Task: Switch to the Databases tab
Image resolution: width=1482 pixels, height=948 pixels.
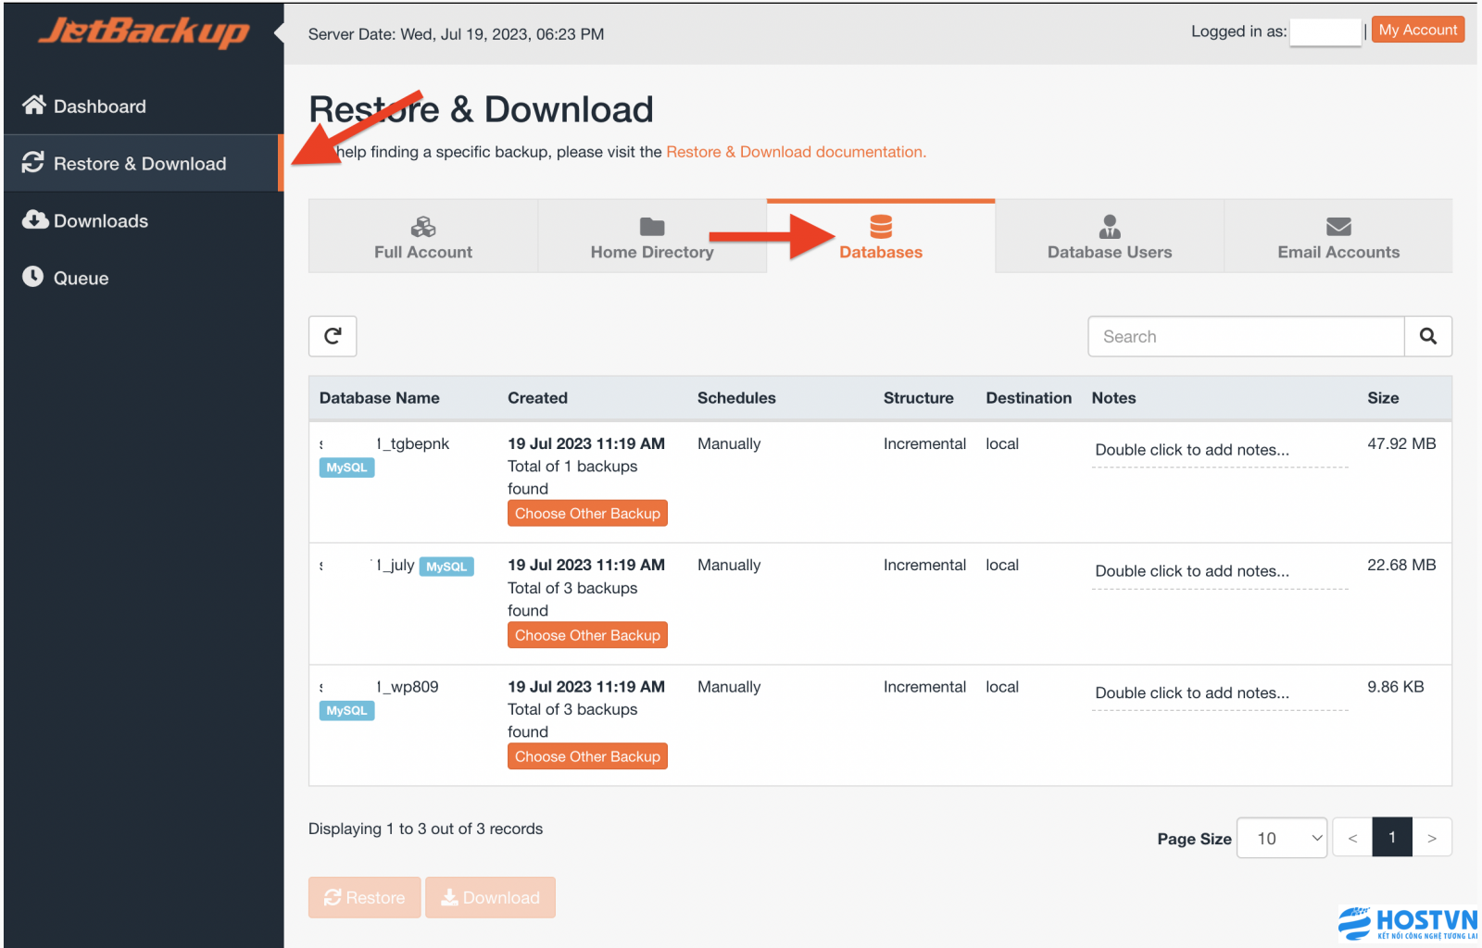Action: (881, 236)
